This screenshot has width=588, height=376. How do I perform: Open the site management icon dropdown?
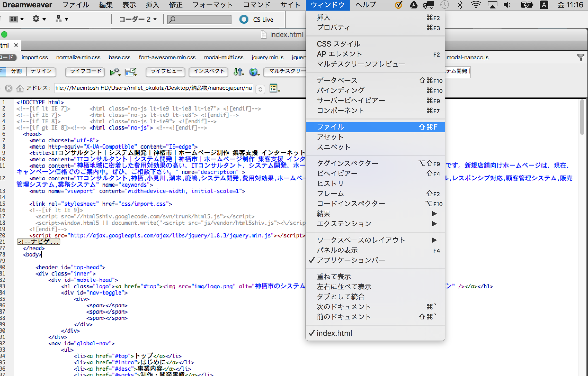[x=62, y=19]
